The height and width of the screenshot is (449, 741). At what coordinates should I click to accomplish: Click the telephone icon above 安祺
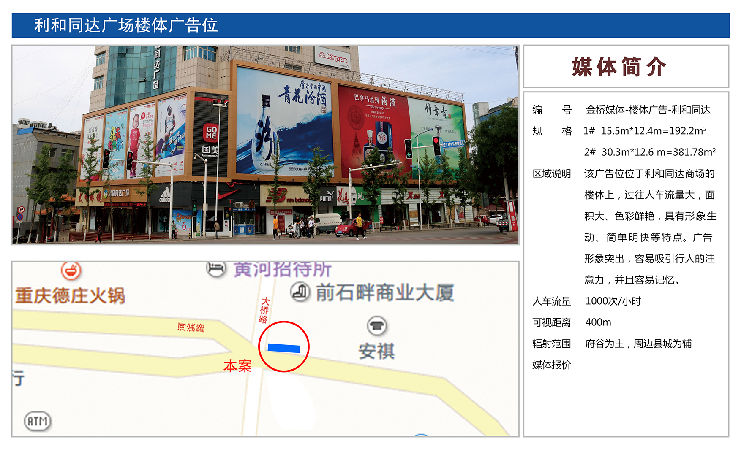coord(377,326)
